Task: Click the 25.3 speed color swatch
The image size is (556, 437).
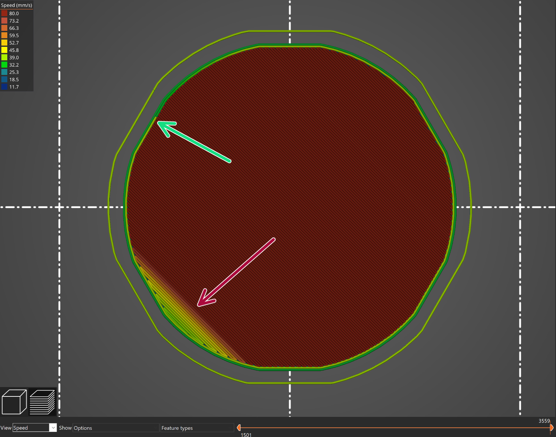Action: point(4,72)
